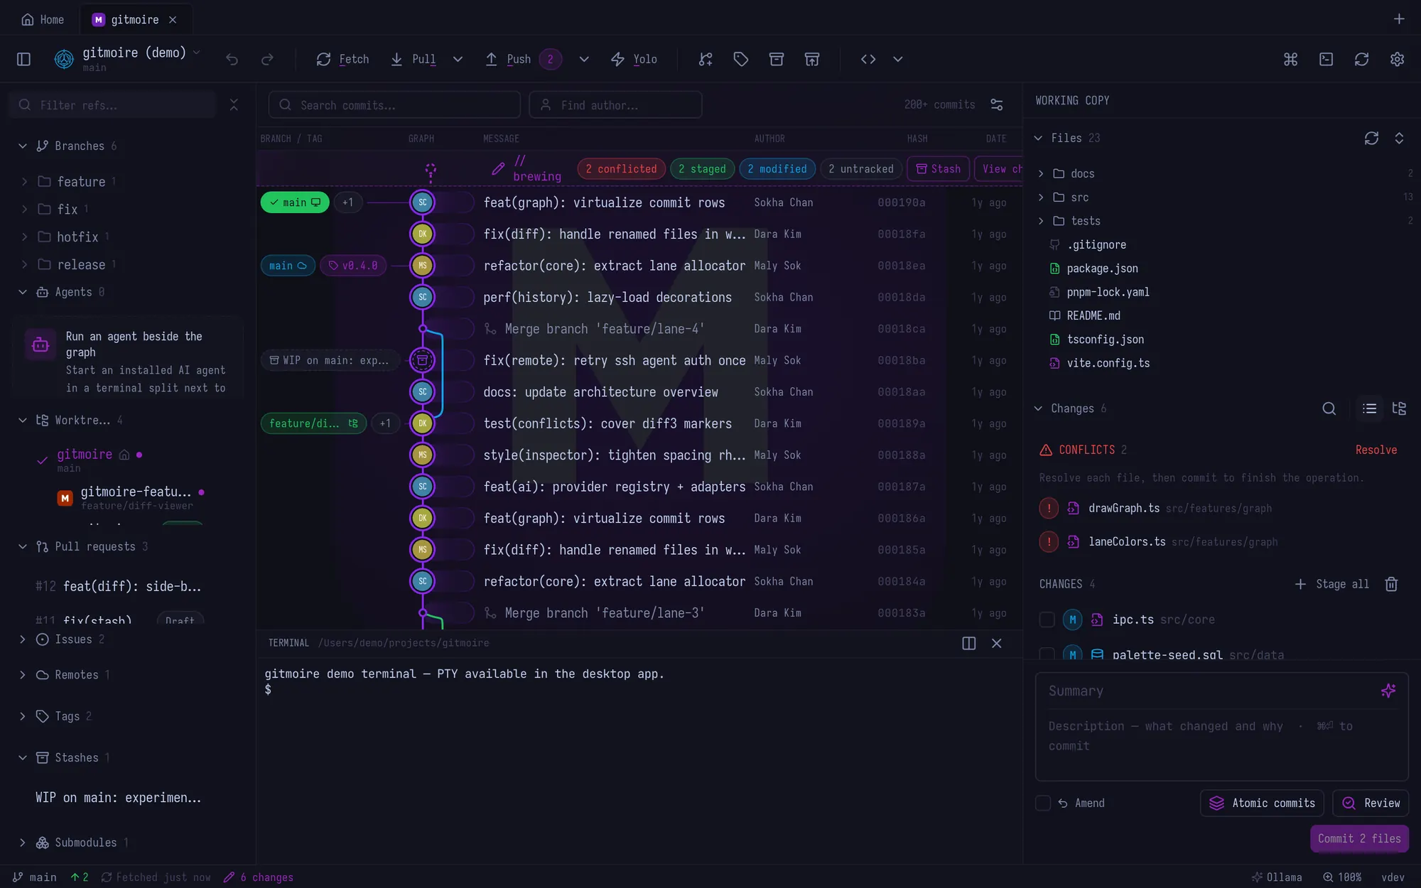This screenshot has width=1421, height=888.
Task: Open the Push options dropdown arrow
Action: click(584, 59)
